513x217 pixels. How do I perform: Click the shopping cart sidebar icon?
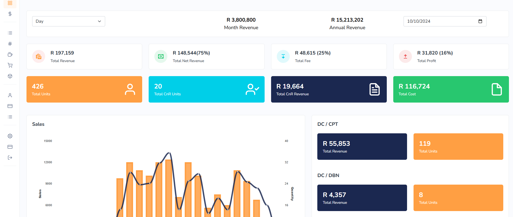coord(10,65)
